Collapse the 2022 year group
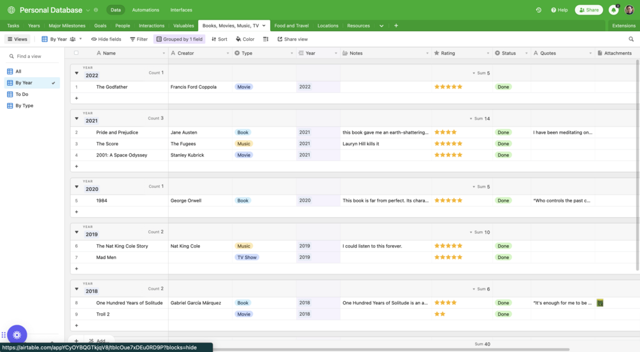The width and height of the screenshot is (640, 352). pyautogui.click(x=76, y=73)
